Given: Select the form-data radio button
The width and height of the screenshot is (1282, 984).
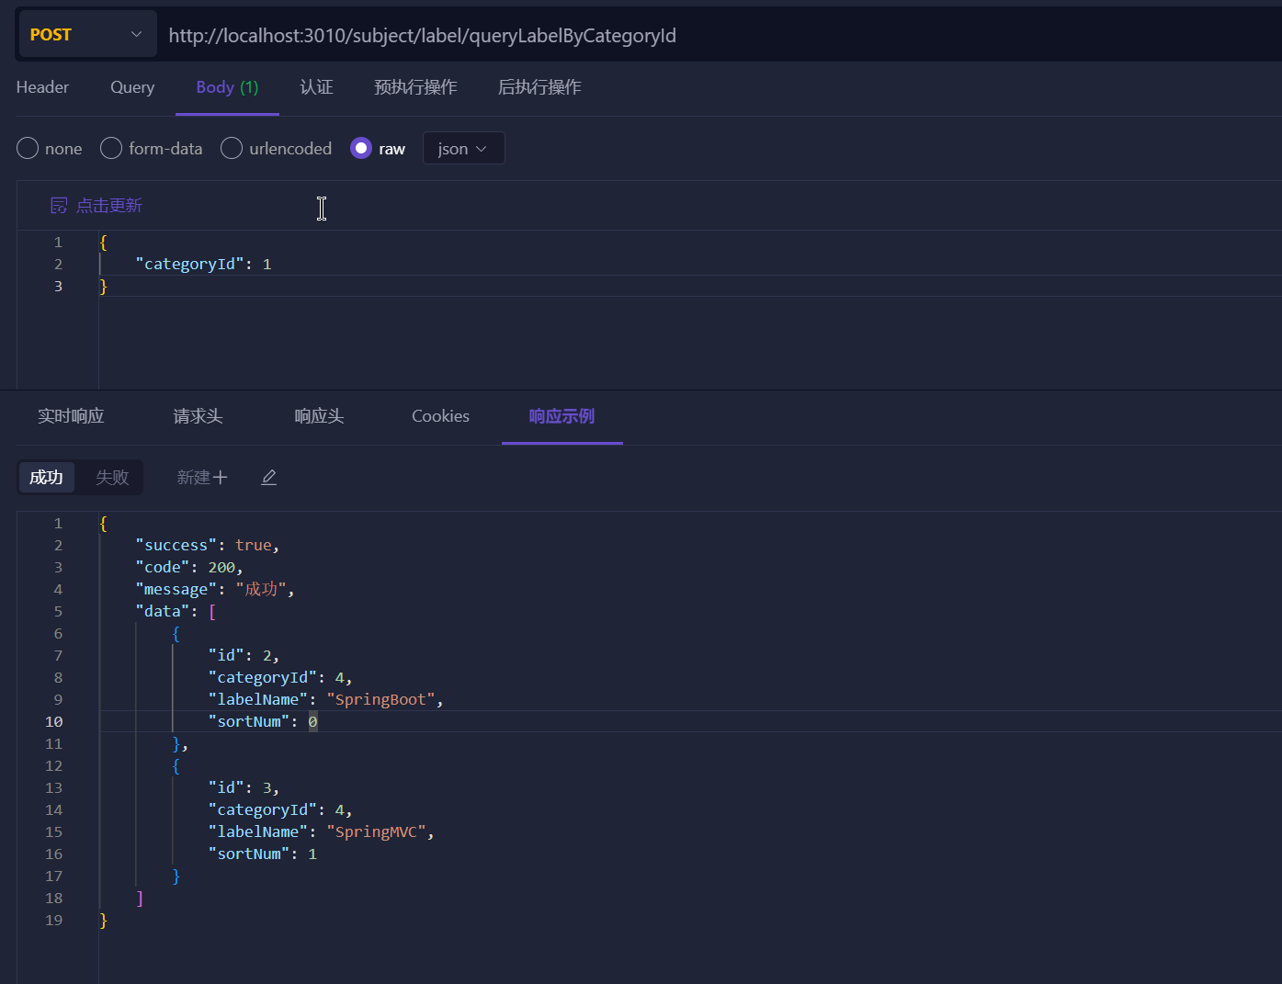Looking at the screenshot, I should (111, 148).
